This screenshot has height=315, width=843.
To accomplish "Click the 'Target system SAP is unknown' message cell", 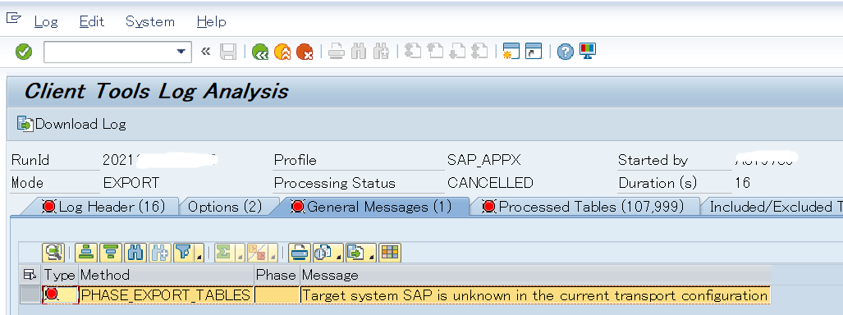I will 535,295.
